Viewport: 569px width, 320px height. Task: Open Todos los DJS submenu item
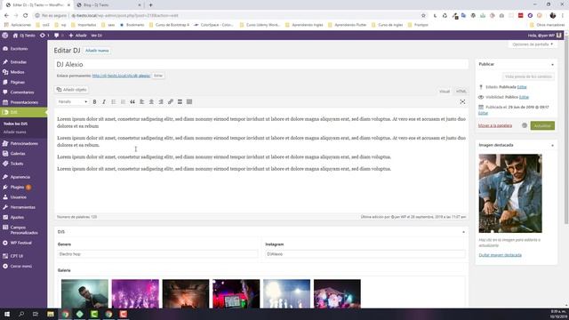pos(15,124)
